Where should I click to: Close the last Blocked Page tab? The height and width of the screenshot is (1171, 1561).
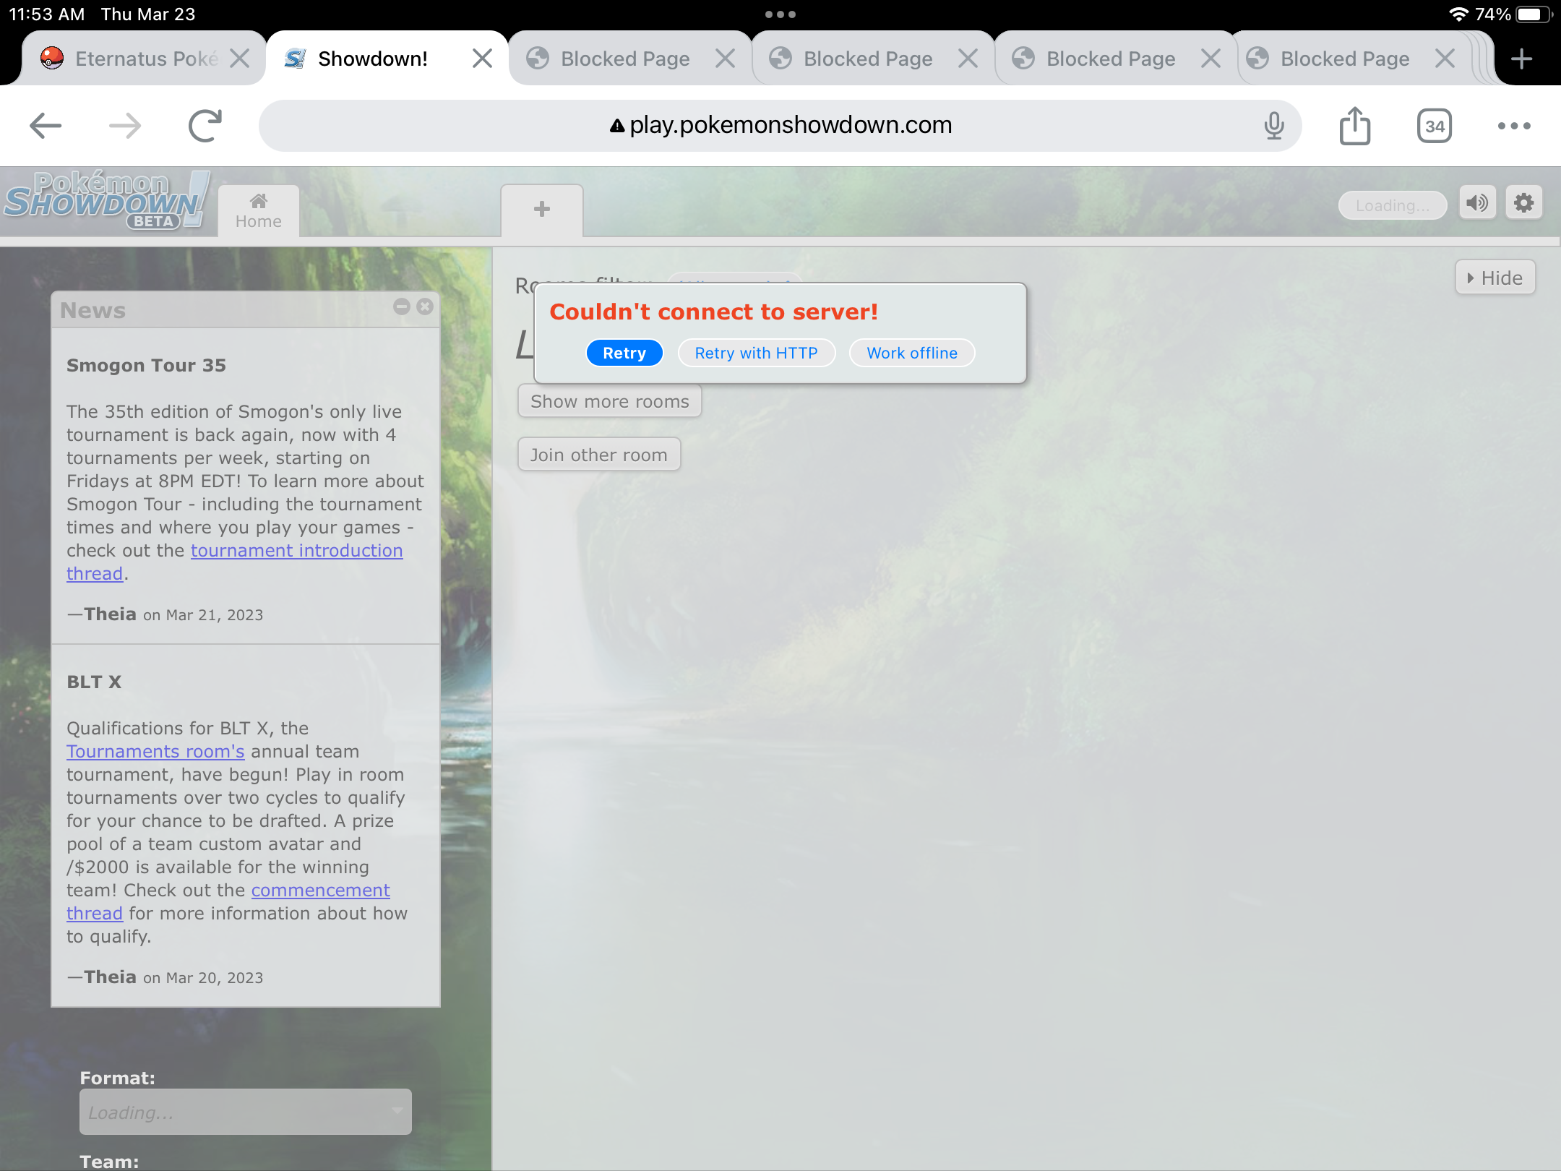(x=1445, y=59)
